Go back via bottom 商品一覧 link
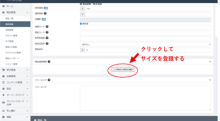The image size is (220, 121). [40, 119]
